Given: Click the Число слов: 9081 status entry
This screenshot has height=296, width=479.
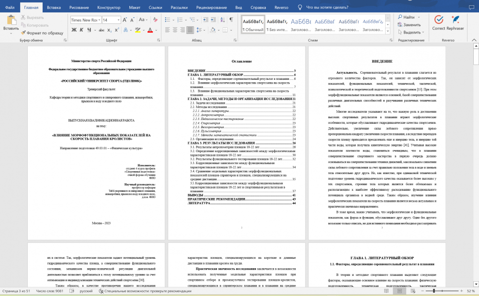Looking at the screenshot, I should click(49, 291).
